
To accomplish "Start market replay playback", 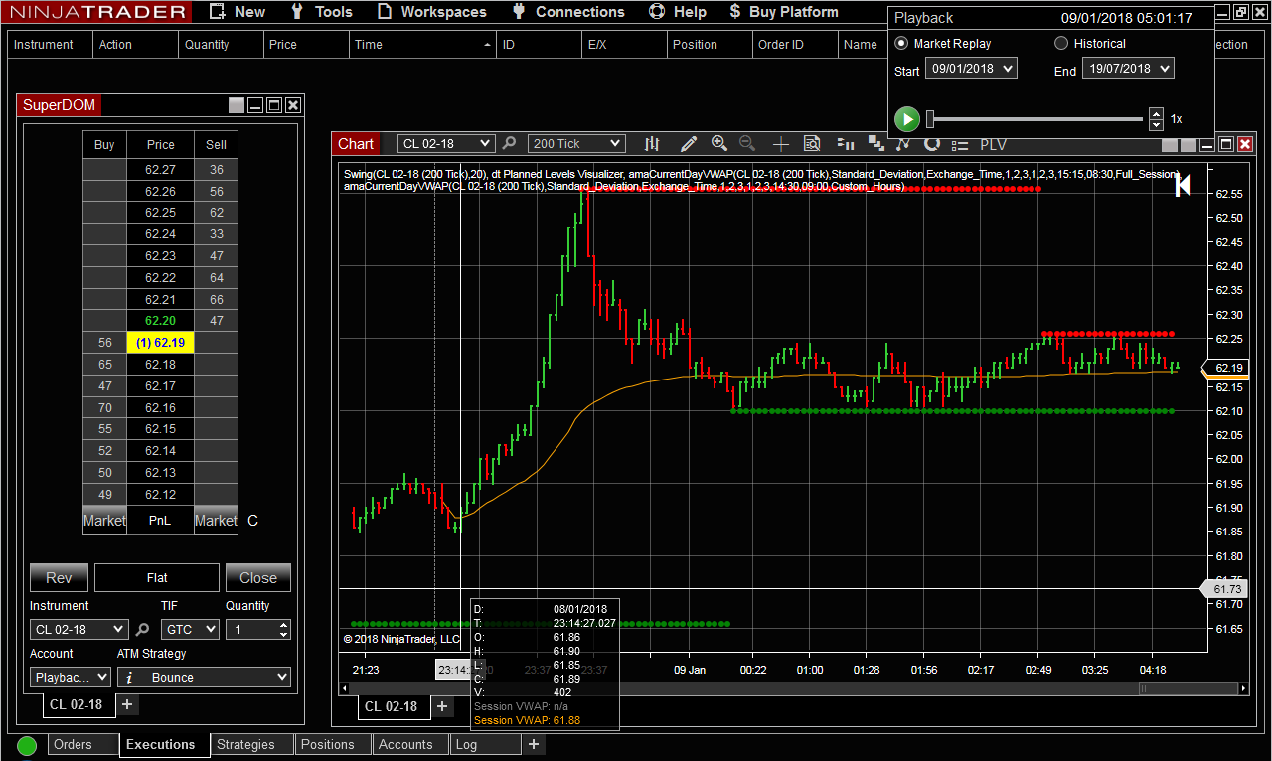I will click(906, 119).
